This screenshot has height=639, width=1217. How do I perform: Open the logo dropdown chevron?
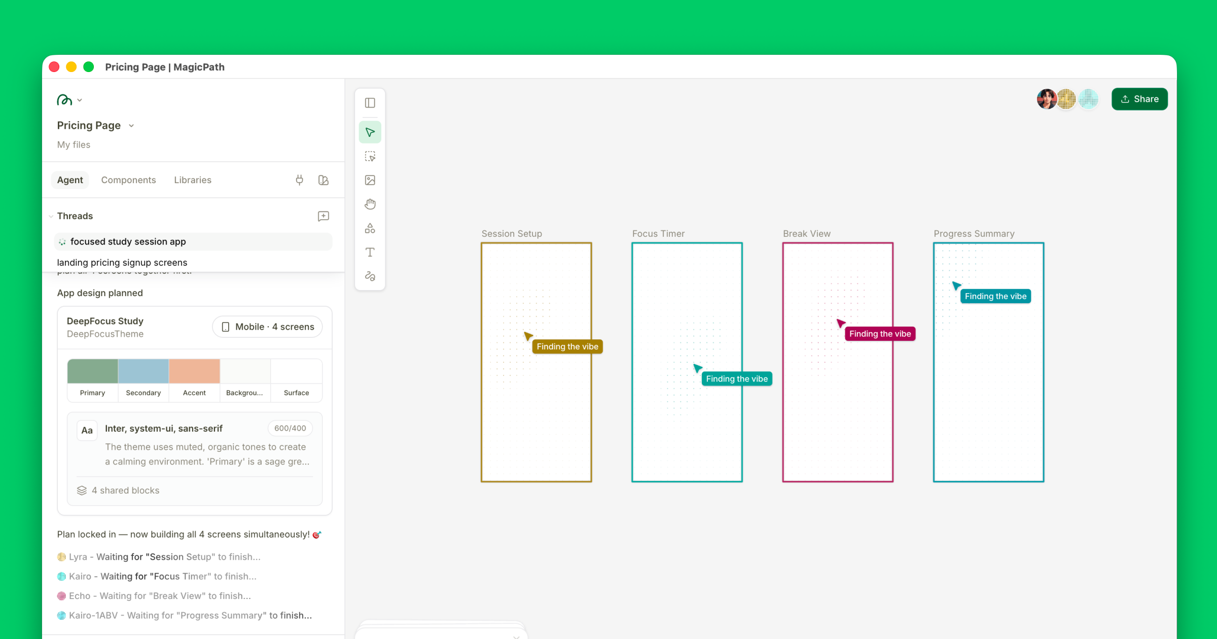(80, 100)
